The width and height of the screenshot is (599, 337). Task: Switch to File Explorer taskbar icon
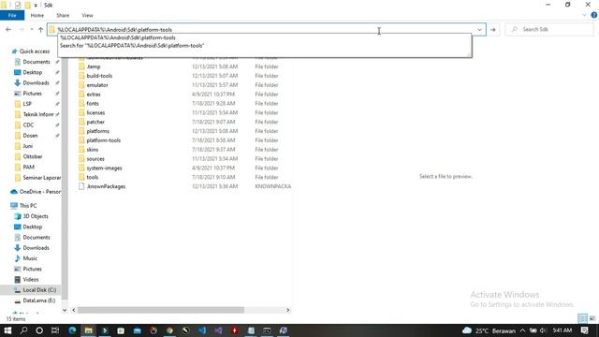[x=88, y=330]
